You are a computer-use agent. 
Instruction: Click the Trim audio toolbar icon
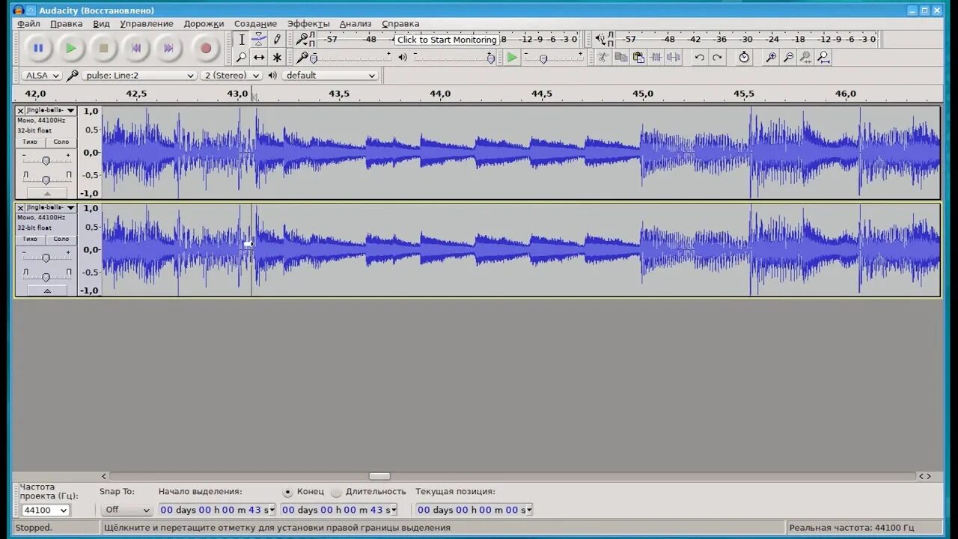[x=656, y=58]
